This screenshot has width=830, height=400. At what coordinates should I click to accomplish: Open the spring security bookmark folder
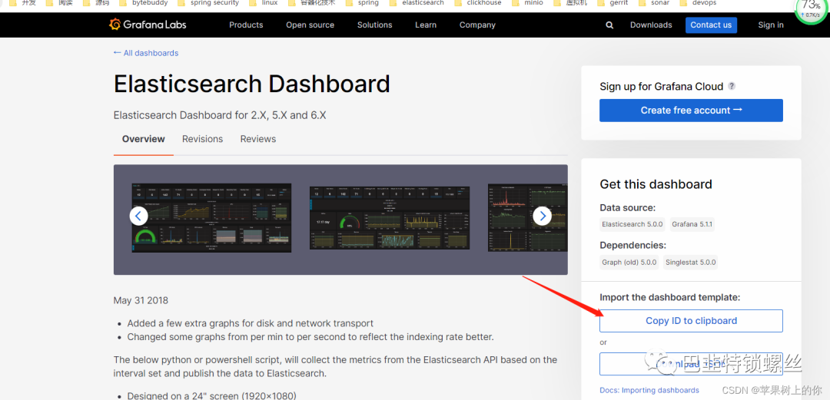click(208, 2)
